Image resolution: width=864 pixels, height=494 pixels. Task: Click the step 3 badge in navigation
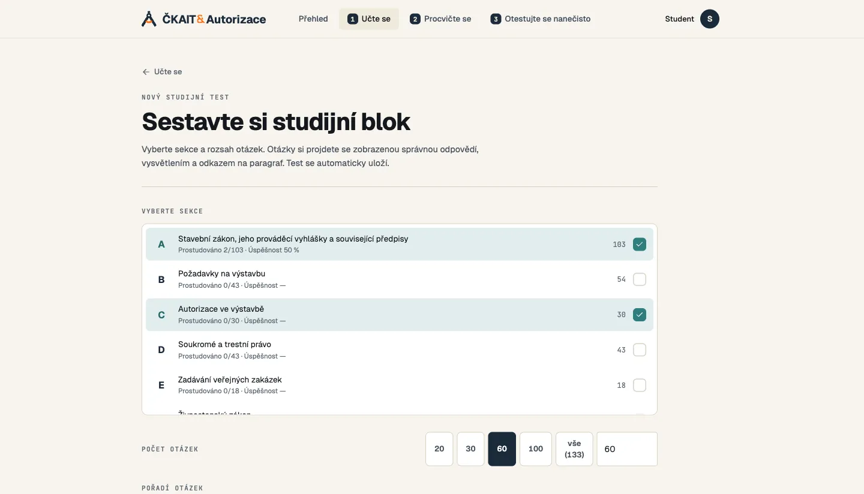[x=496, y=19]
